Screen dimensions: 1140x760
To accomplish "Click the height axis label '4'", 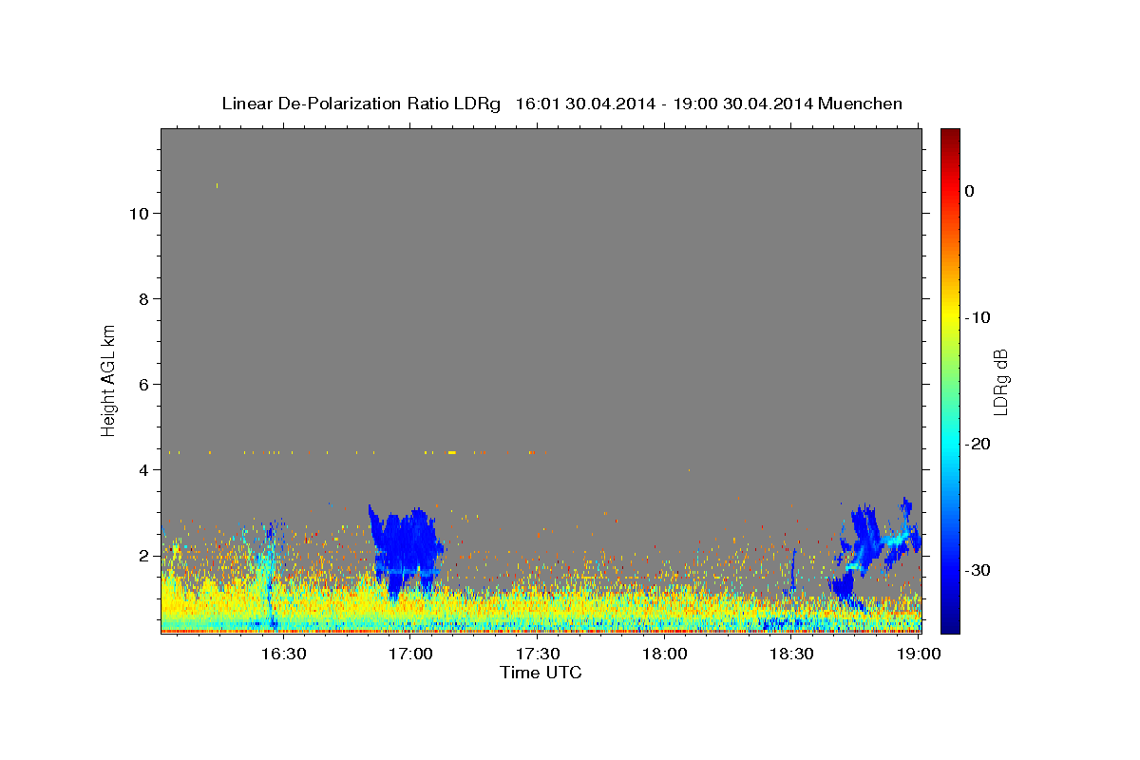I will click(x=143, y=470).
